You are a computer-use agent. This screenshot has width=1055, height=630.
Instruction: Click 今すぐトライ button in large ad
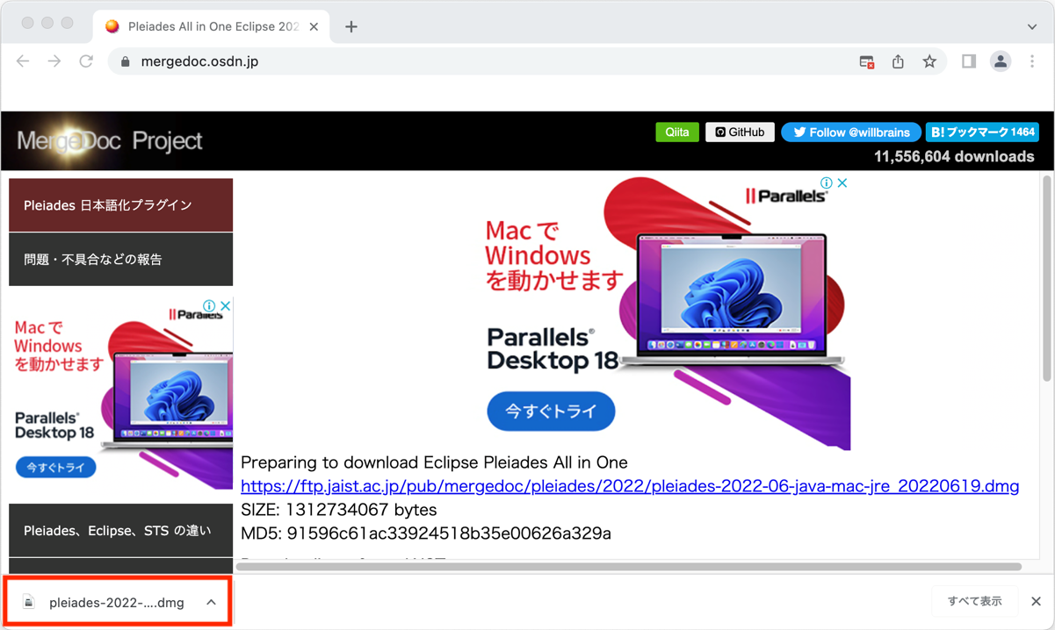[551, 412]
